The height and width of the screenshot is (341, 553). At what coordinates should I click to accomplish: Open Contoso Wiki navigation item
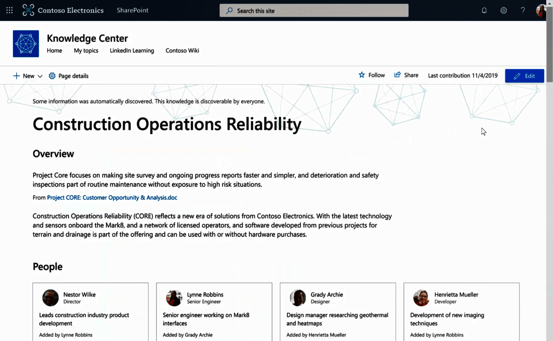(182, 51)
